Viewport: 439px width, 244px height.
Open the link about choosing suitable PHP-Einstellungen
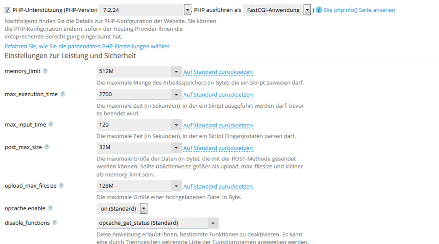(87, 46)
